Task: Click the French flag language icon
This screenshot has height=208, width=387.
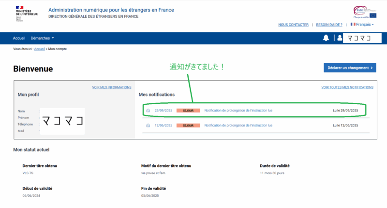Action: (353, 24)
